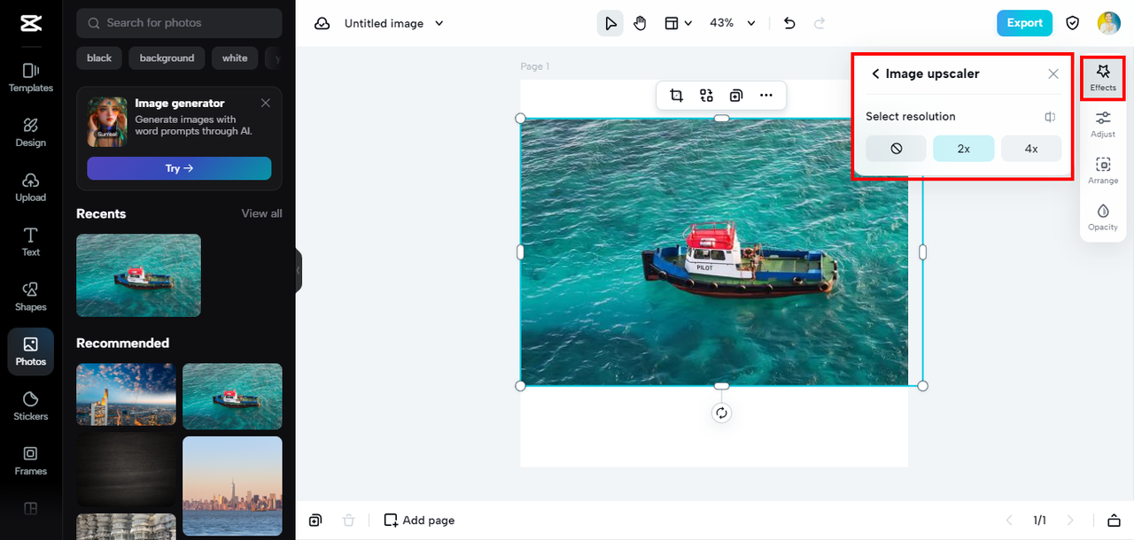1134x540 pixels.
Task: Open the Opacity control
Action: pos(1103,217)
